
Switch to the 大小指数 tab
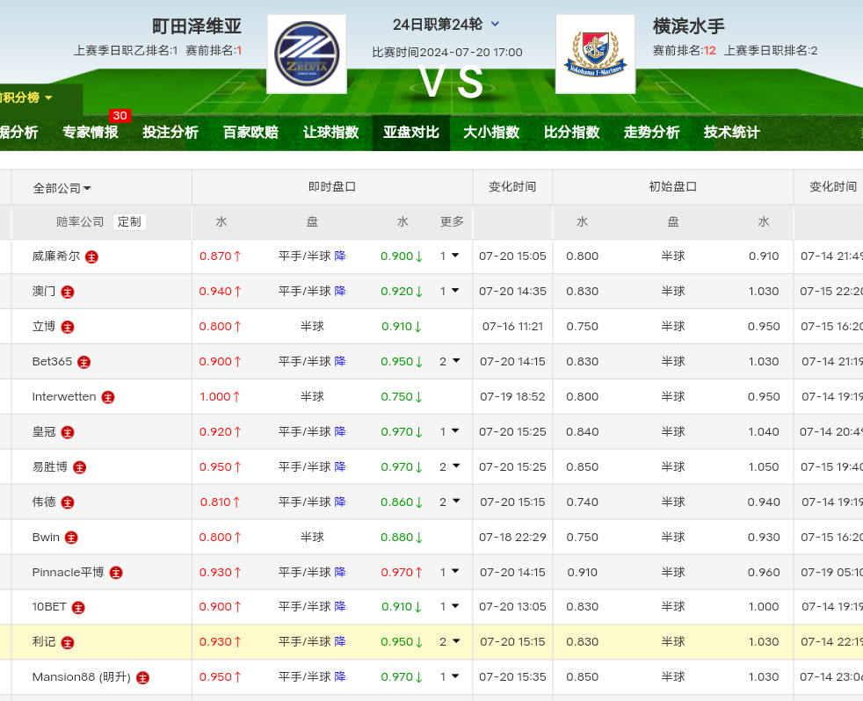(x=491, y=133)
